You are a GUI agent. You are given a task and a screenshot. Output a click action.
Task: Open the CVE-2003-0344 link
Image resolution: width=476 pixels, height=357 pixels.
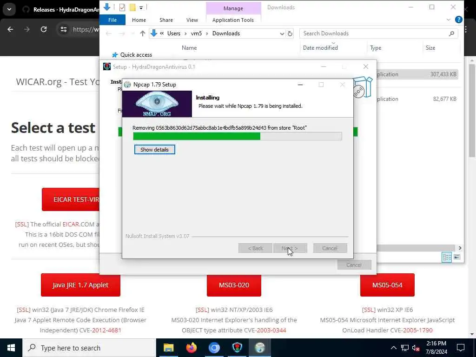(271, 331)
